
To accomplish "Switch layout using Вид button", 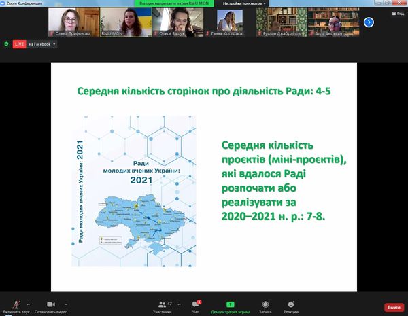I will (x=396, y=13).
